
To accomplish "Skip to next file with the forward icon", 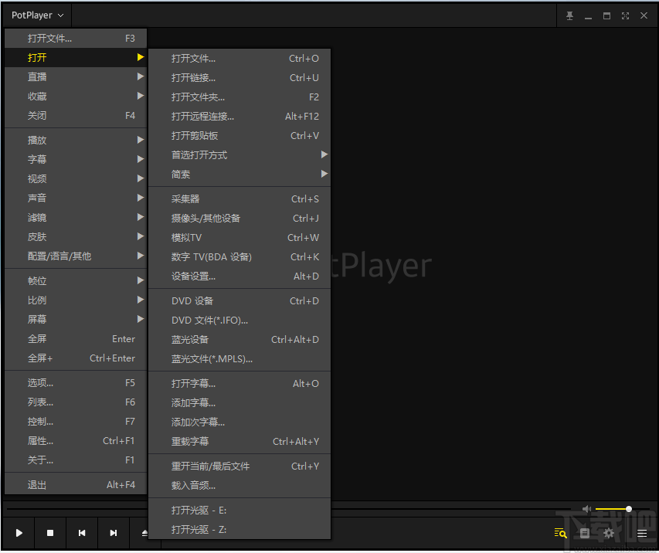I will (x=114, y=533).
